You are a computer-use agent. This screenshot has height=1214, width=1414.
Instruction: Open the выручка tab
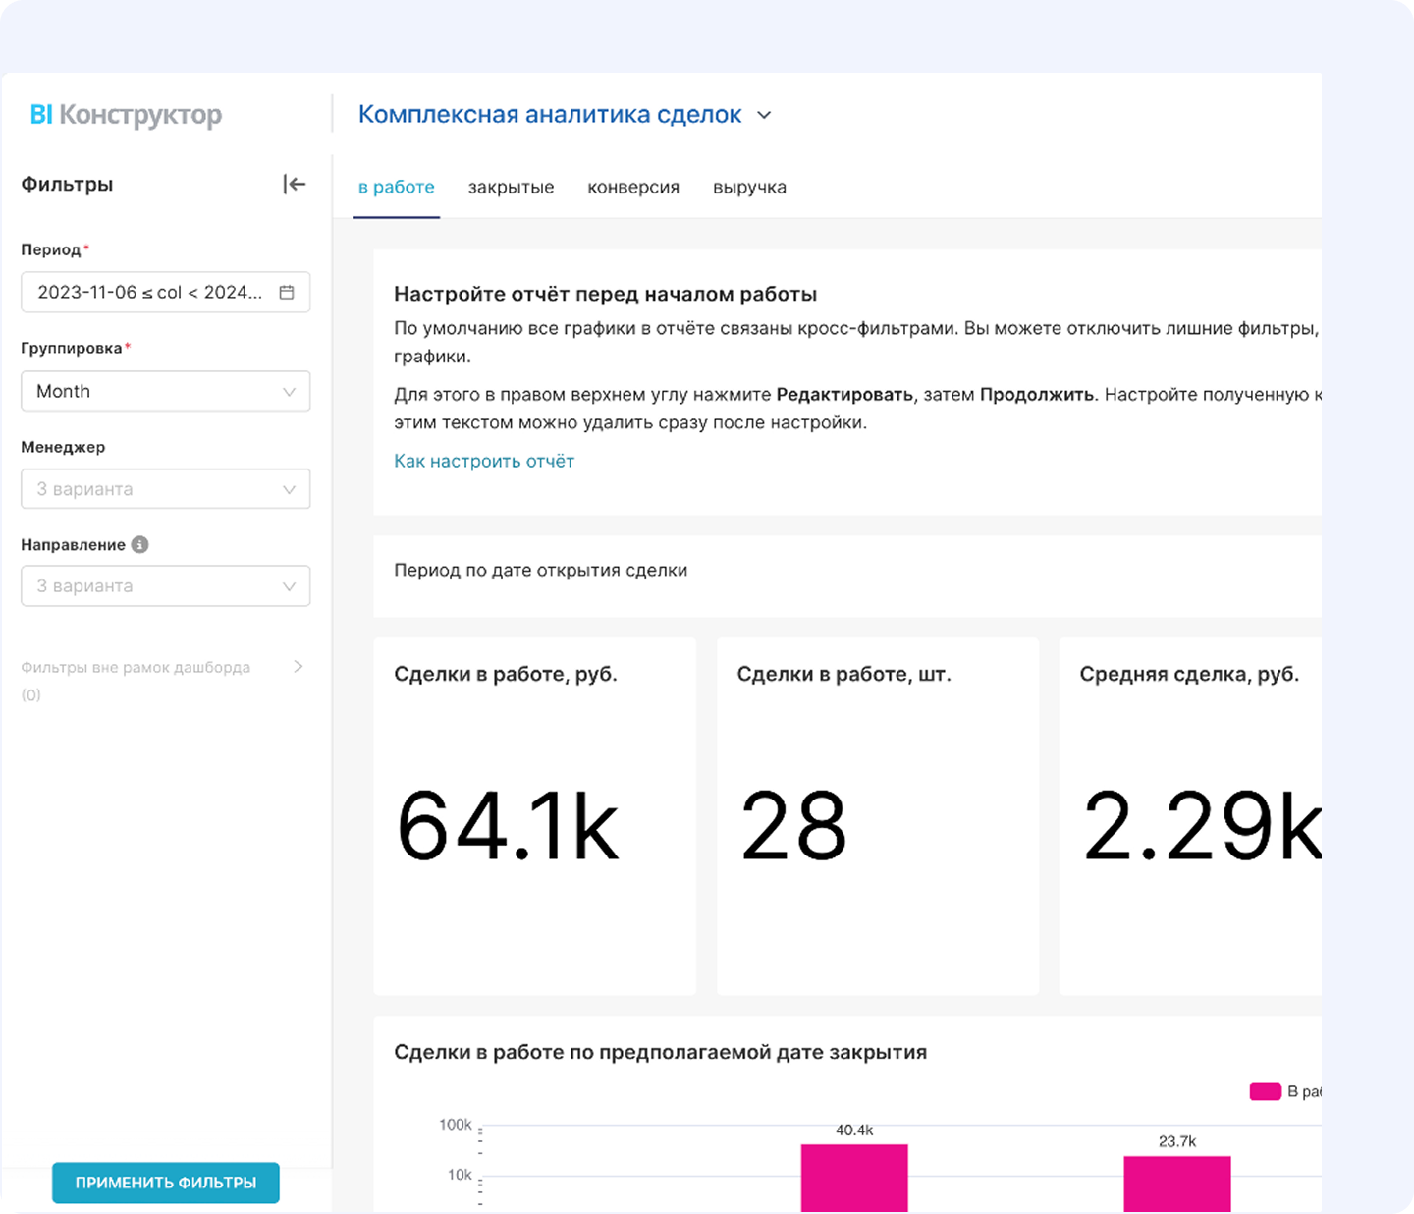(749, 188)
